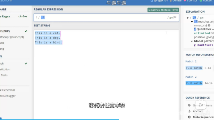Click the '6 matches, 18 steps' status badge

[x=163, y=10]
